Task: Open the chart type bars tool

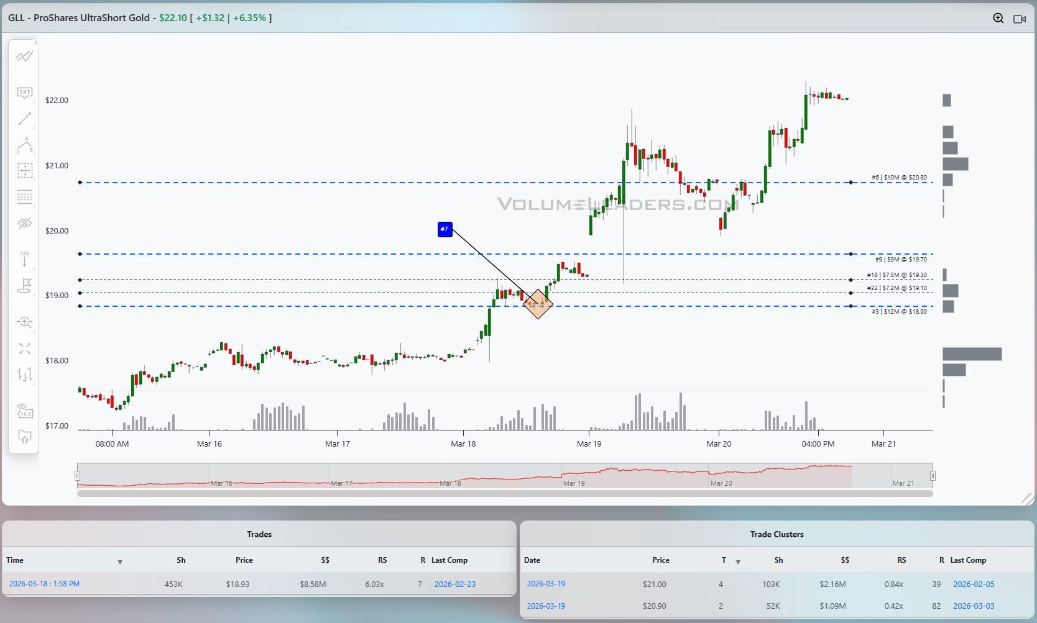Action: (24, 375)
